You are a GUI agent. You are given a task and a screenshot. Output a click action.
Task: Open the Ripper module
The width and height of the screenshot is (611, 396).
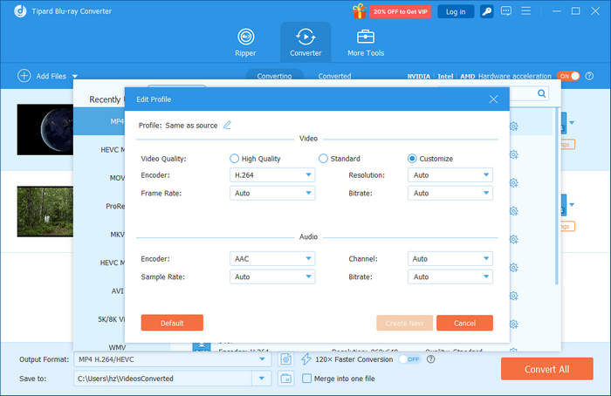245,43
